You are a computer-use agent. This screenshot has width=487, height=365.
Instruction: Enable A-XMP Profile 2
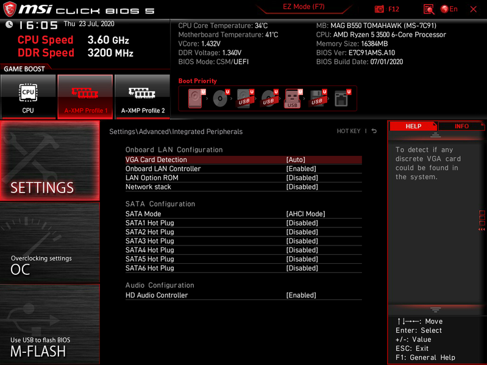pyautogui.click(x=143, y=96)
